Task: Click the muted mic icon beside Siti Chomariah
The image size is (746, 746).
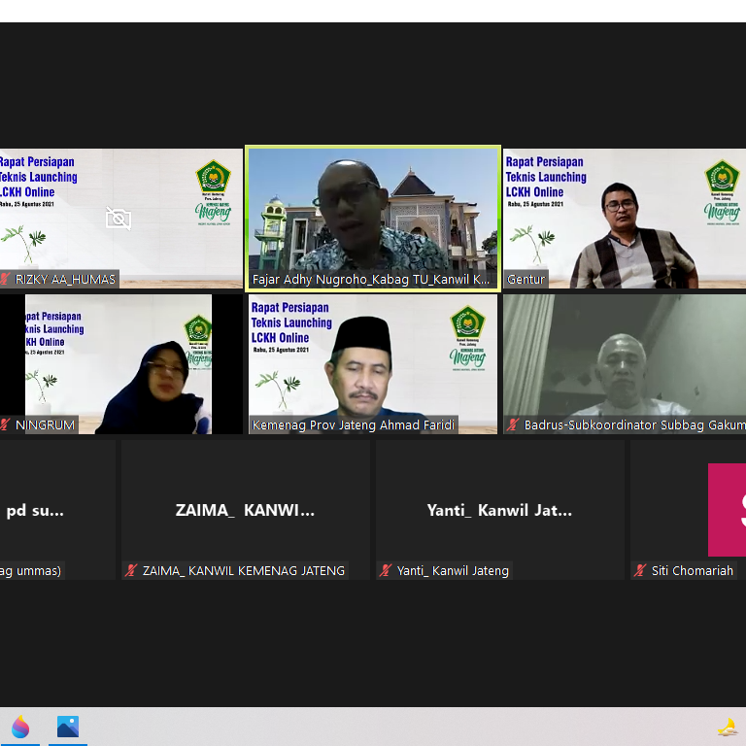Action: [x=640, y=570]
